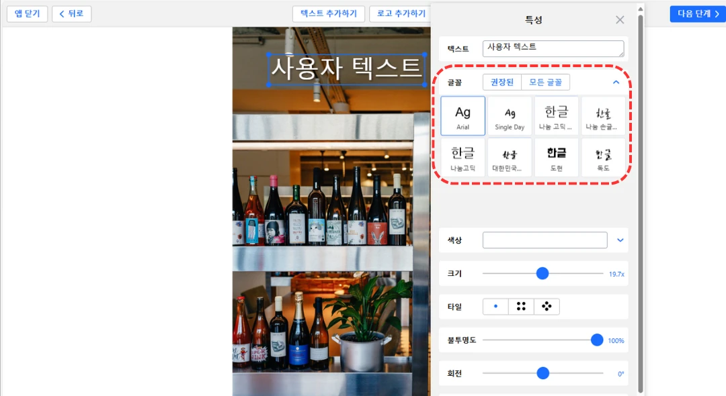Viewport: 726px width, 396px height.
Task: Select the 나눔 손글씨 font tile
Action: point(603,116)
